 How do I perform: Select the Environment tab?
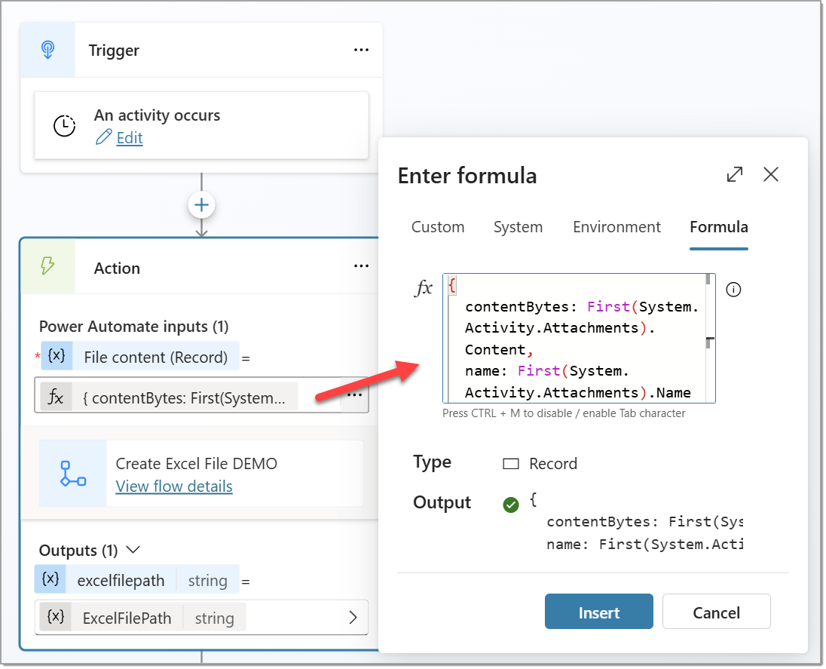tap(616, 227)
